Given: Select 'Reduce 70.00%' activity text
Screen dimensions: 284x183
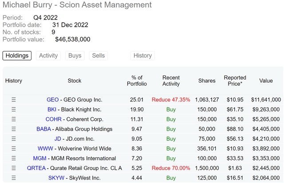Looking at the screenshot, I should [x=171, y=168].
